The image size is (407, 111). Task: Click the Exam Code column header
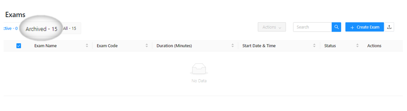[107, 46]
